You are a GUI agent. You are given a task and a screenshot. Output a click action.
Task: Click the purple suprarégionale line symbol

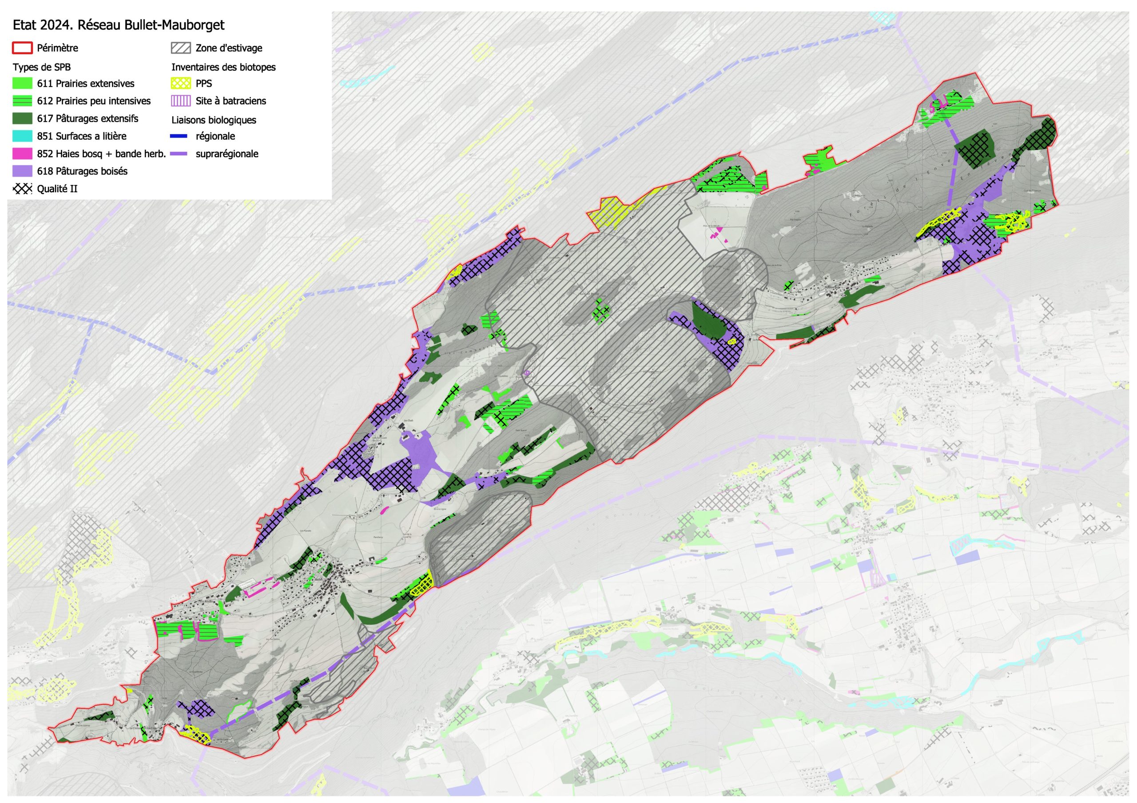[x=179, y=154]
